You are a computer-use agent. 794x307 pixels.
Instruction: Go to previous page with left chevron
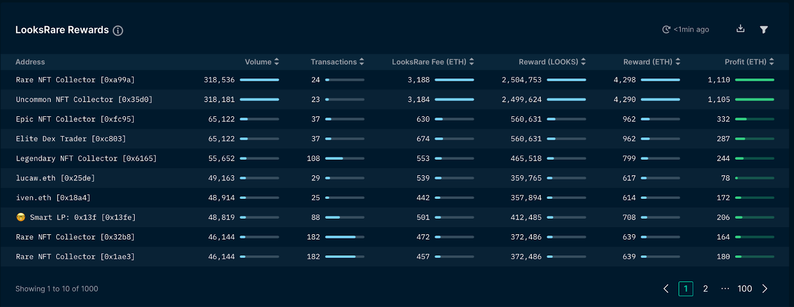tap(666, 289)
